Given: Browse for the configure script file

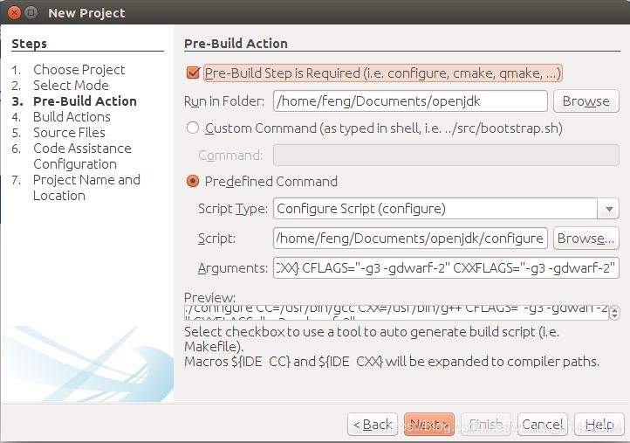Looking at the screenshot, I should (585, 239).
